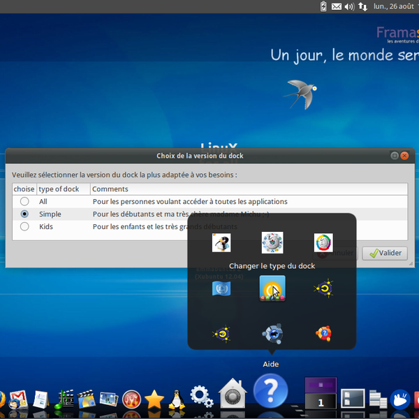Viewport: 419px width, 419px height.
Task: Open the stacked files icon in the dock
Action: (378, 399)
